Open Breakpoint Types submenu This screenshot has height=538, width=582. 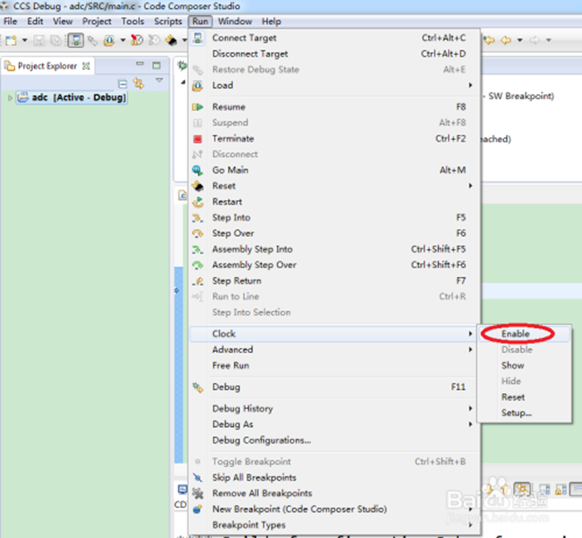click(334, 525)
